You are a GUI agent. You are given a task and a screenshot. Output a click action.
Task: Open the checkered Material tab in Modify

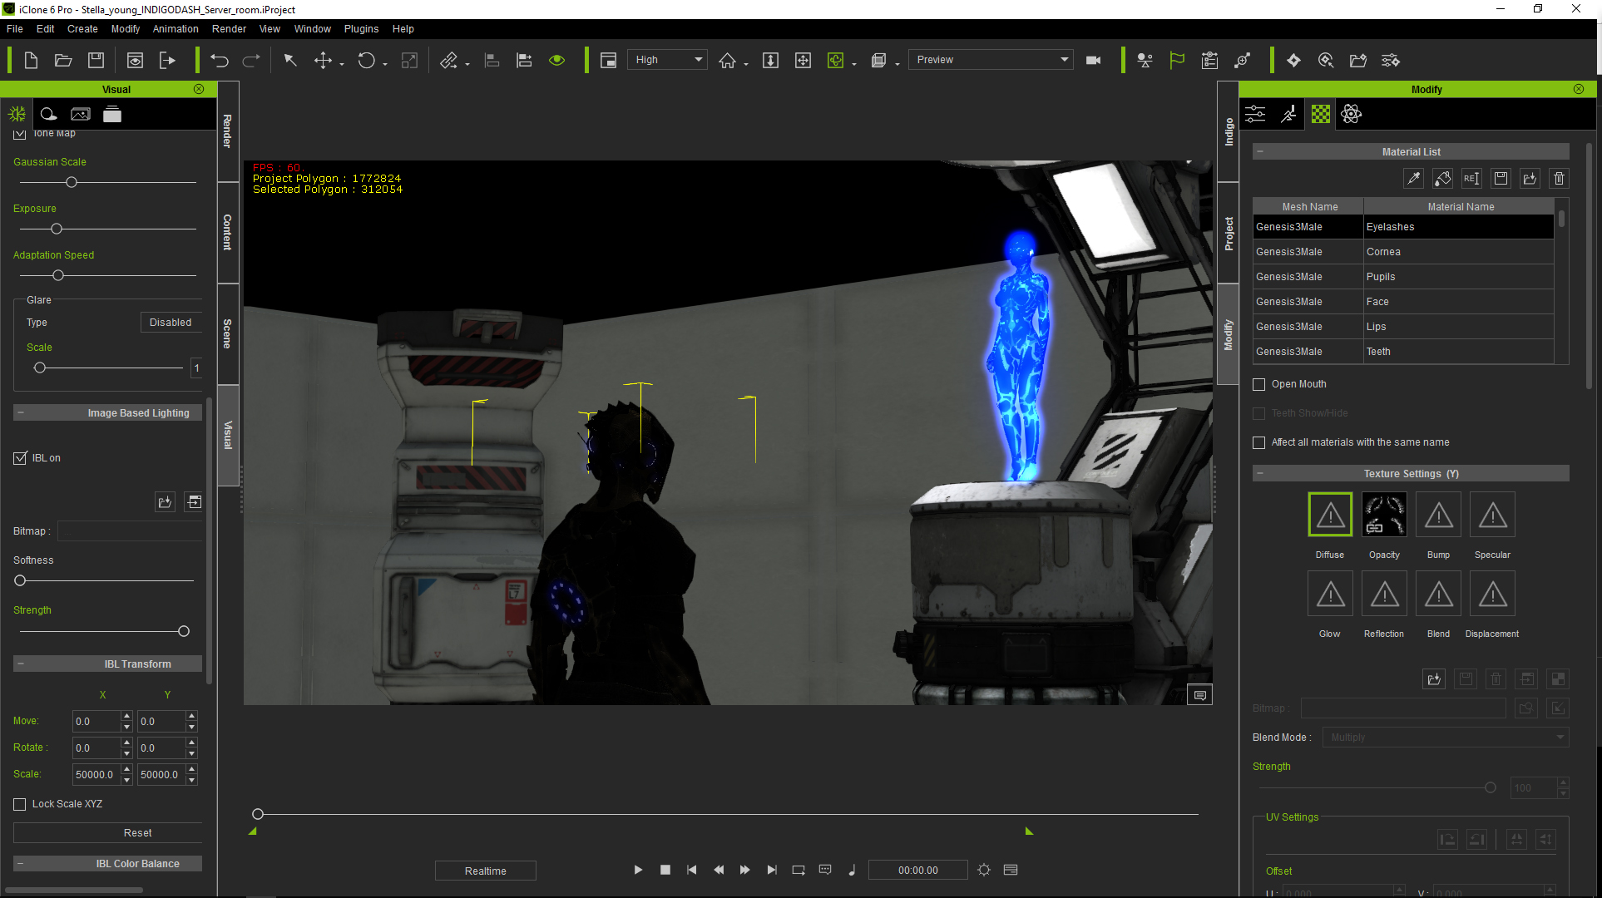pyautogui.click(x=1321, y=114)
